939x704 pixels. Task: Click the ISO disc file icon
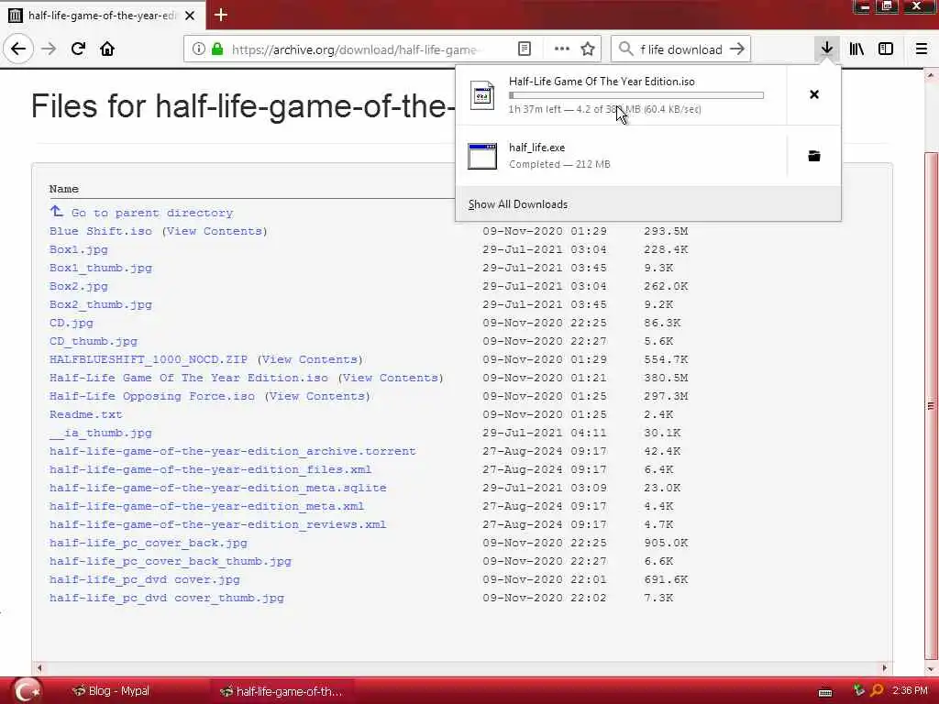click(x=482, y=95)
